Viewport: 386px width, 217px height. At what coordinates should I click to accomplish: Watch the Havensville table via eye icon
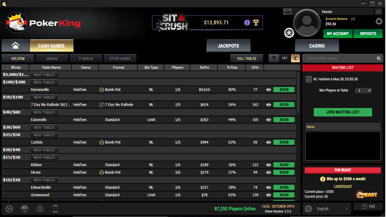click(x=269, y=90)
